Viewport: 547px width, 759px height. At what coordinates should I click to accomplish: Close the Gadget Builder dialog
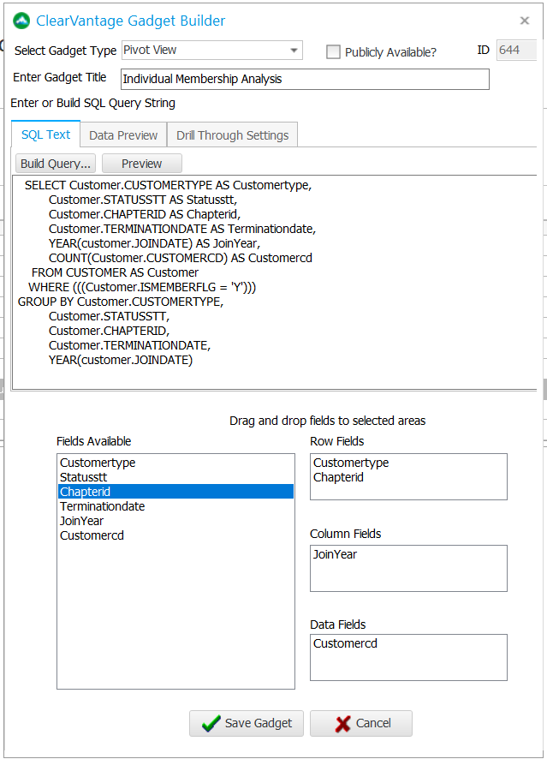click(x=524, y=21)
